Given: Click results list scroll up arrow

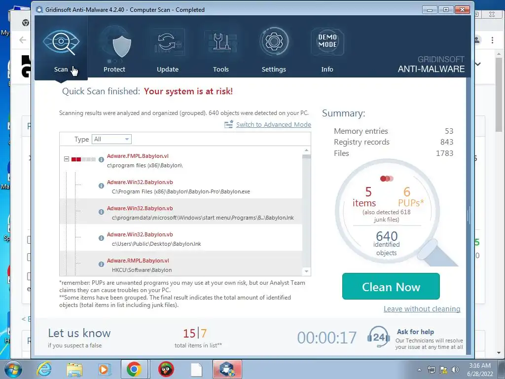Looking at the screenshot, I should [x=307, y=151].
